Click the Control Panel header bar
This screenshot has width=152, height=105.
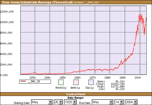click(x=76, y=94)
